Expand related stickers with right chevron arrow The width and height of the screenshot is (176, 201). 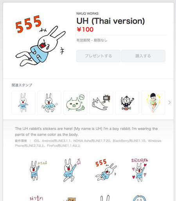click(169, 103)
